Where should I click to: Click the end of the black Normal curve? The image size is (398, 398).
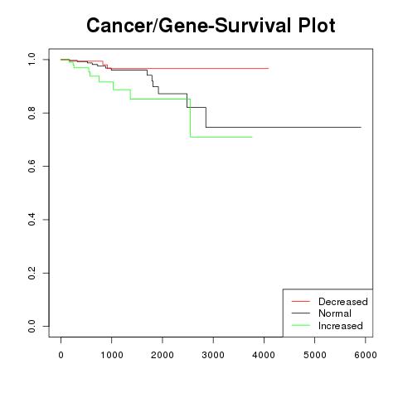[361, 127]
